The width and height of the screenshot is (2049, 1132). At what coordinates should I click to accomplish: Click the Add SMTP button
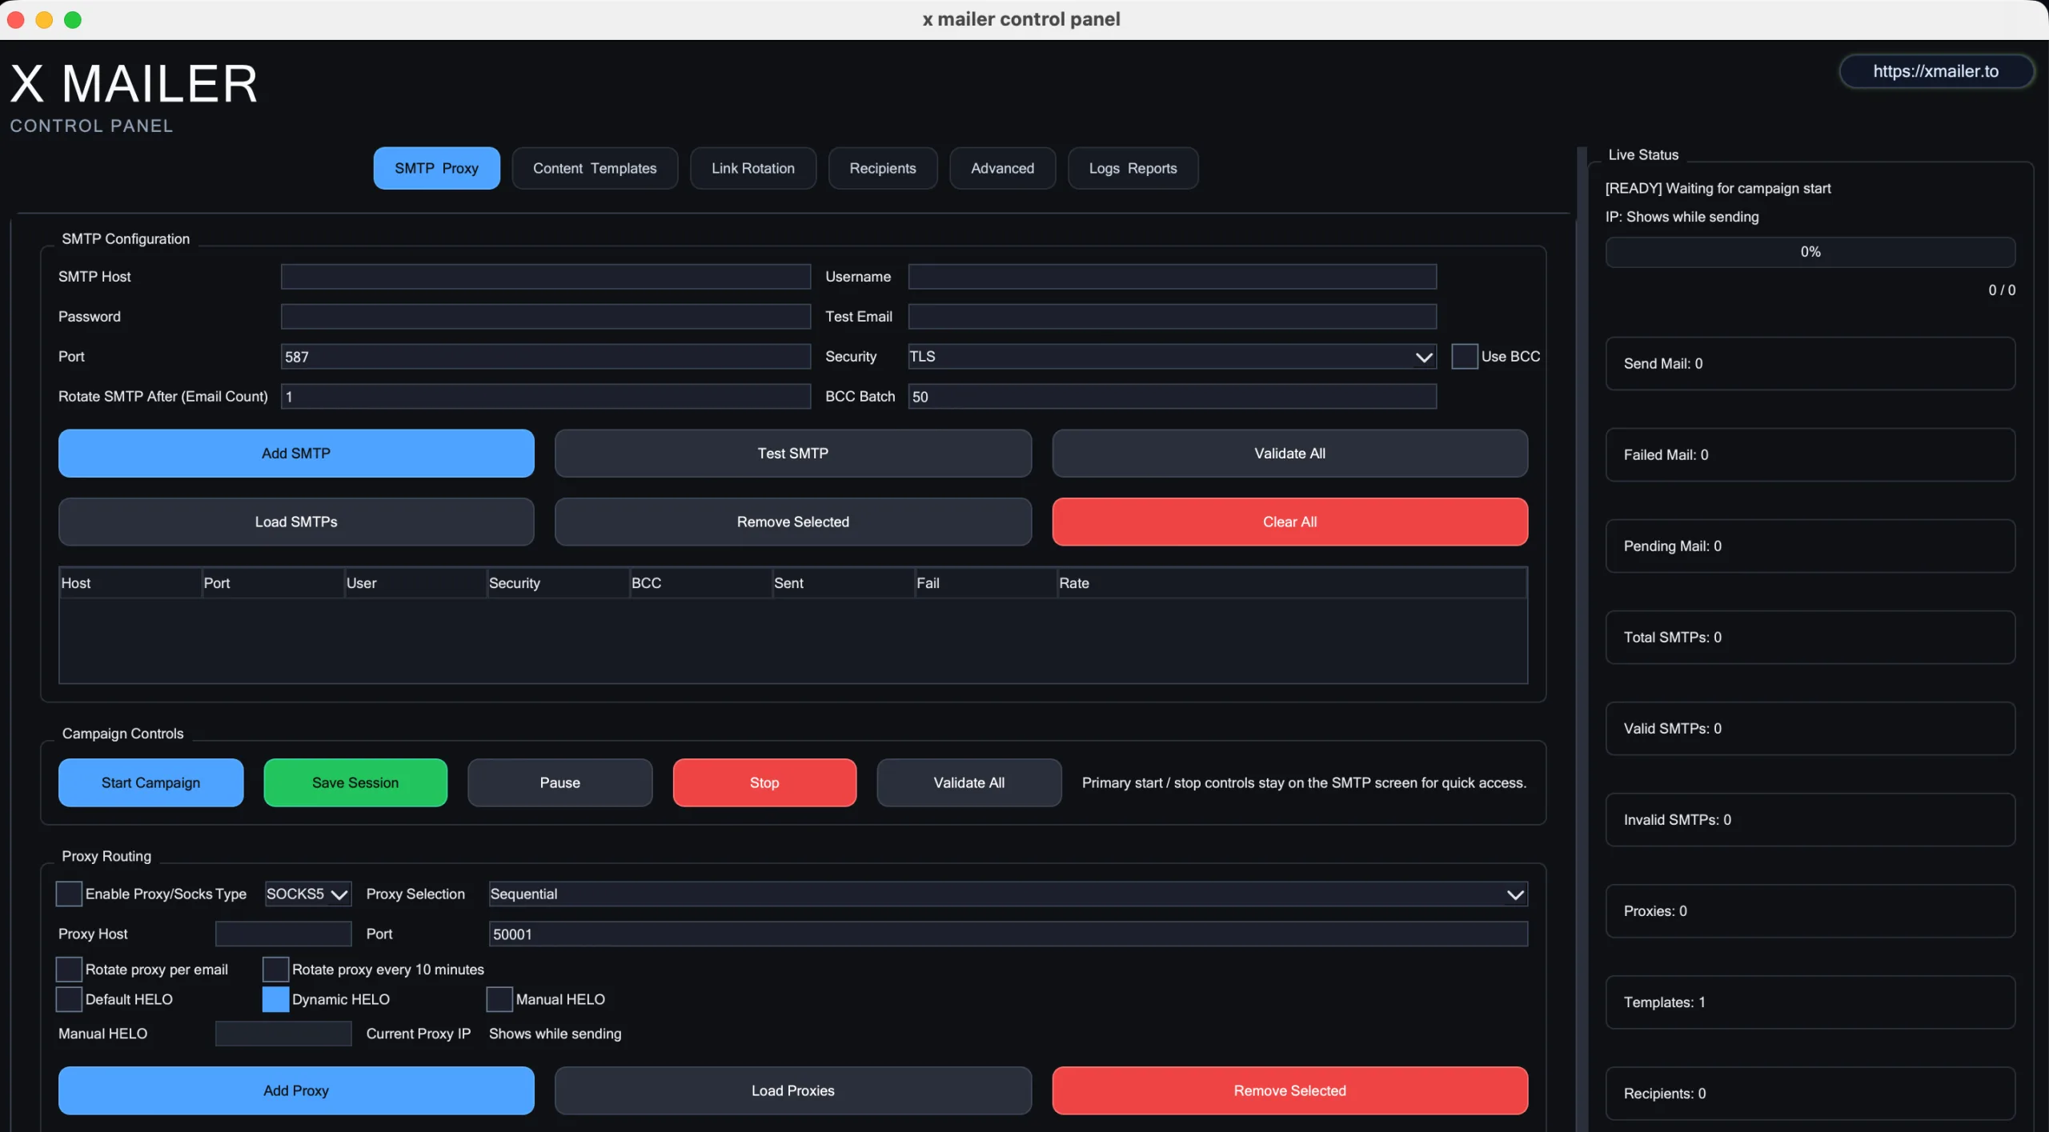pos(296,454)
